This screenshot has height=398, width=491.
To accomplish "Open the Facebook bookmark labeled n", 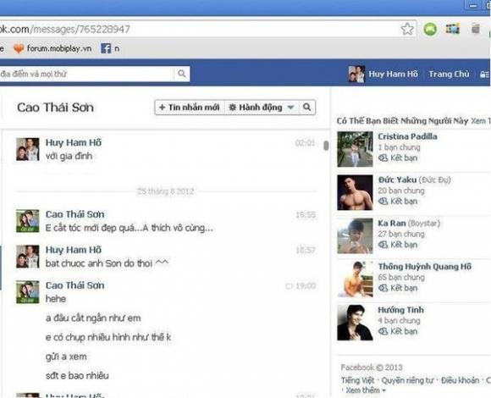I will coord(110,48).
